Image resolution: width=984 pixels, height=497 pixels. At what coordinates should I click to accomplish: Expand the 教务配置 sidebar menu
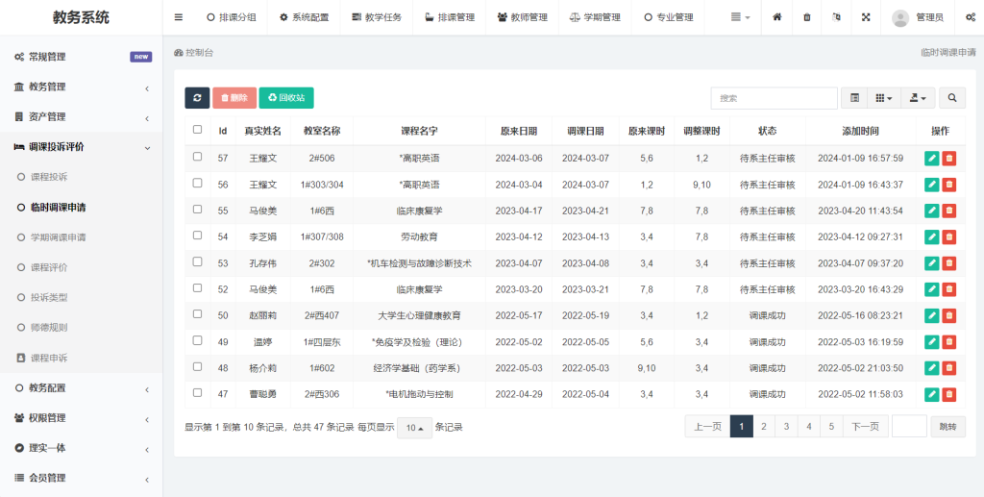point(82,387)
